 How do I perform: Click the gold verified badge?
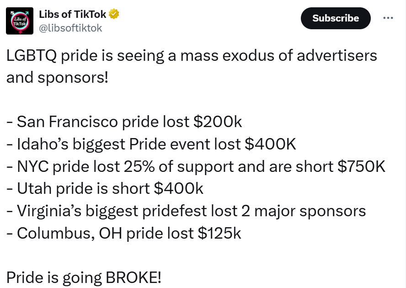click(114, 14)
